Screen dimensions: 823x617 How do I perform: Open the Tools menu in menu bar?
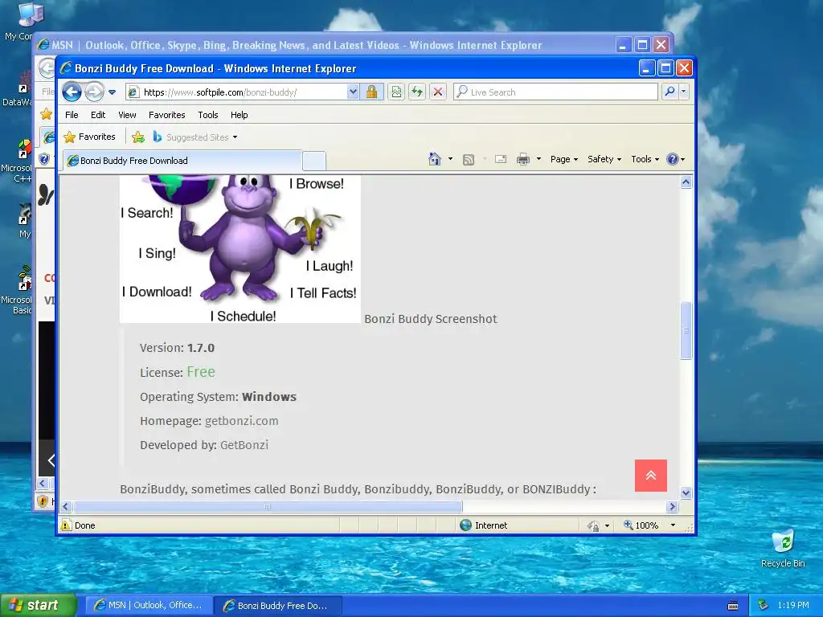tap(208, 115)
